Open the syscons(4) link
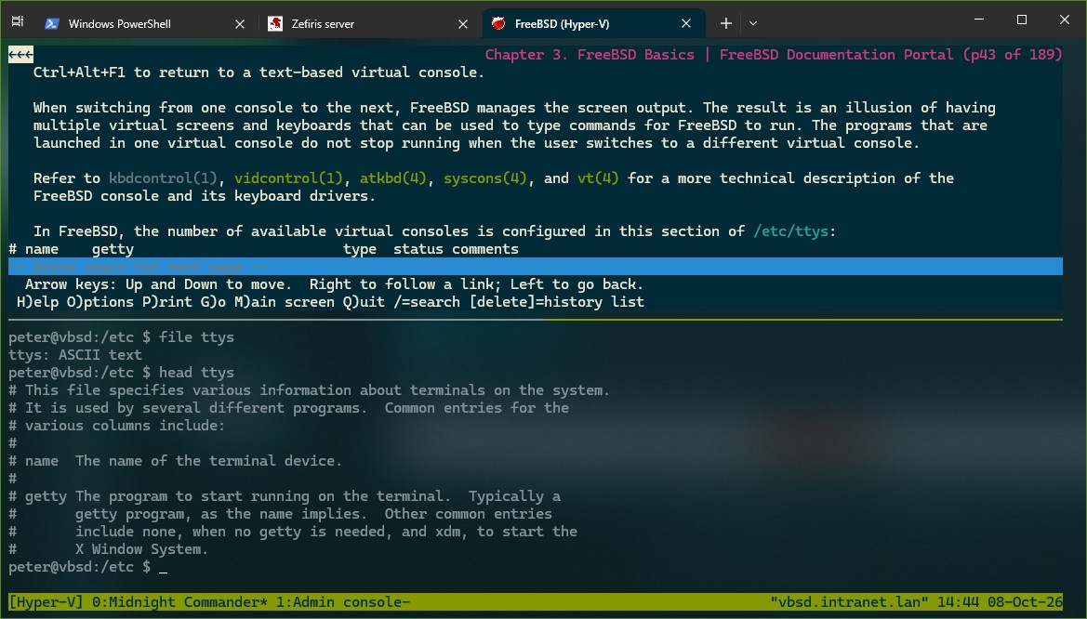The image size is (1087, 619). pyautogui.click(x=485, y=178)
